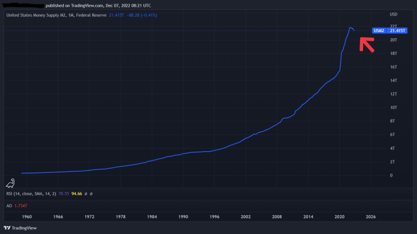Click the 20T level on price scale
Viewport: 417px width, 234px height.
click(x=393, y=40)
